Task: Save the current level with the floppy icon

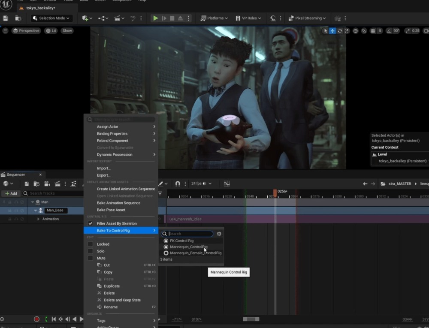Action: [x=6, y=18]
